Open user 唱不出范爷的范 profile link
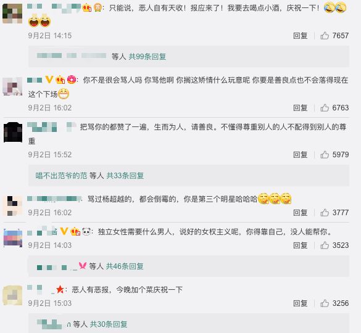 tap(61, 176)
